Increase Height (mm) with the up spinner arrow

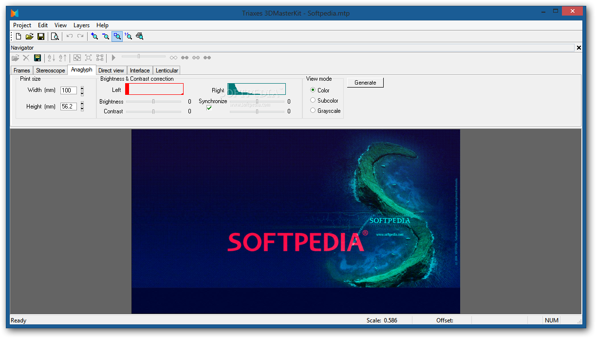[x=82, y=104]
